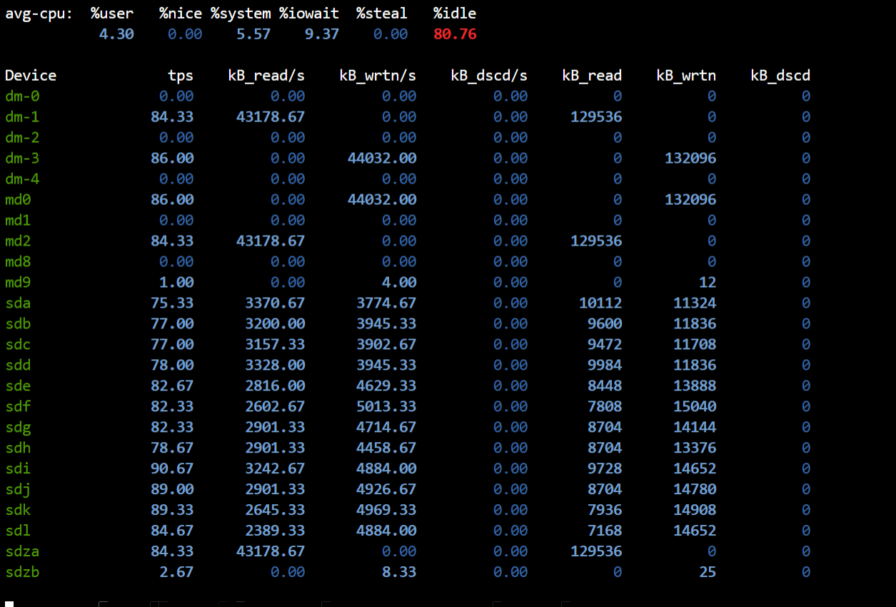Select the %idle header
The width and height of the screenshot is (896, 607).
click(455, 14)
